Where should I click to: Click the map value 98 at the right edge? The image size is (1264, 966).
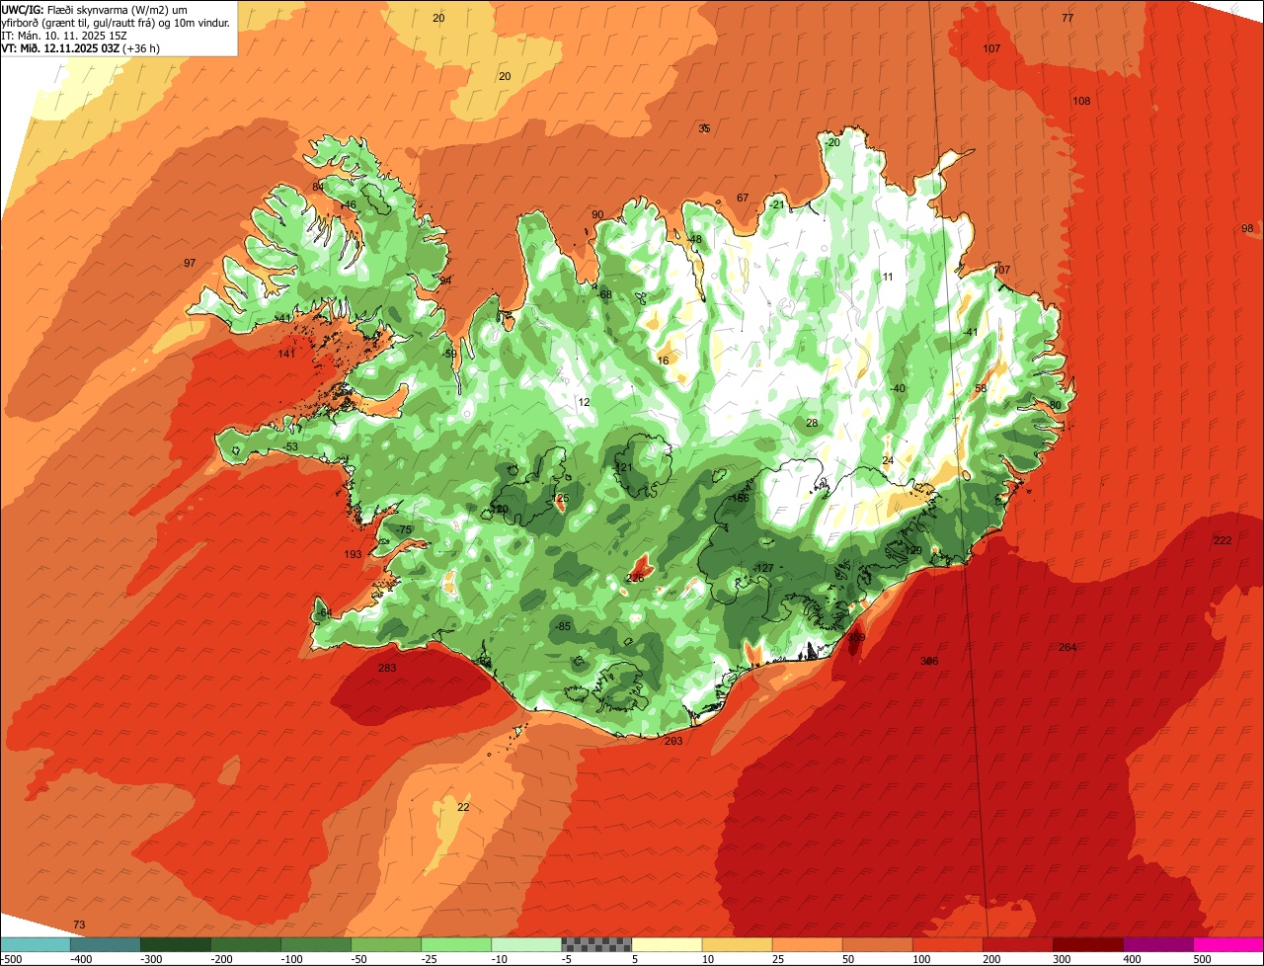[1247, 228]
